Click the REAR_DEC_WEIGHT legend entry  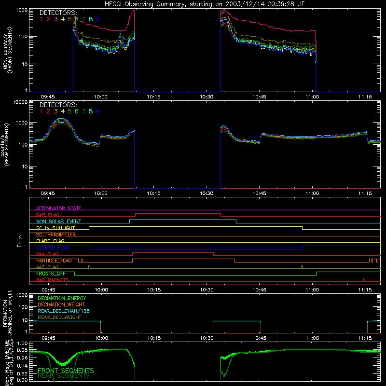click(59, 317)
